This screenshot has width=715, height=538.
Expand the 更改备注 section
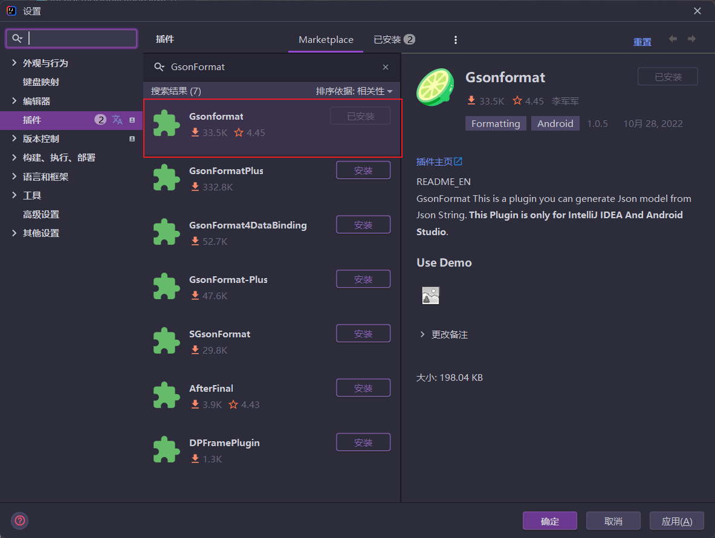tap(422, 335)
